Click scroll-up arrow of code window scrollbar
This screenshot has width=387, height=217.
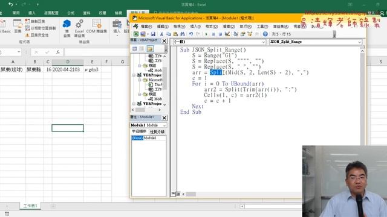(x=362, y=51)
